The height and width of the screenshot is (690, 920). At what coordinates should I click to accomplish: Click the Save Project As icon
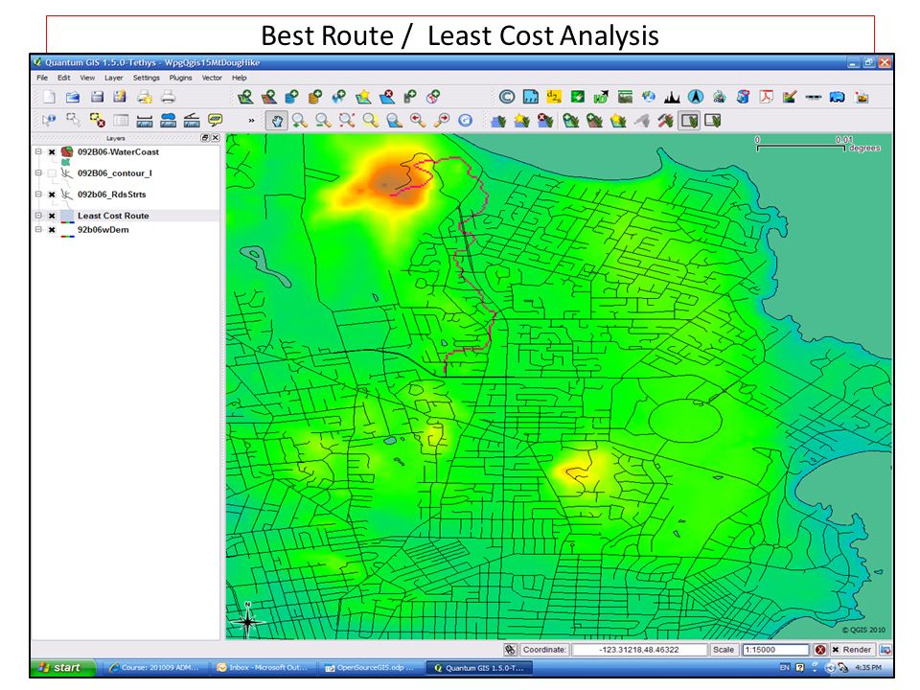(x=120, y=97)
